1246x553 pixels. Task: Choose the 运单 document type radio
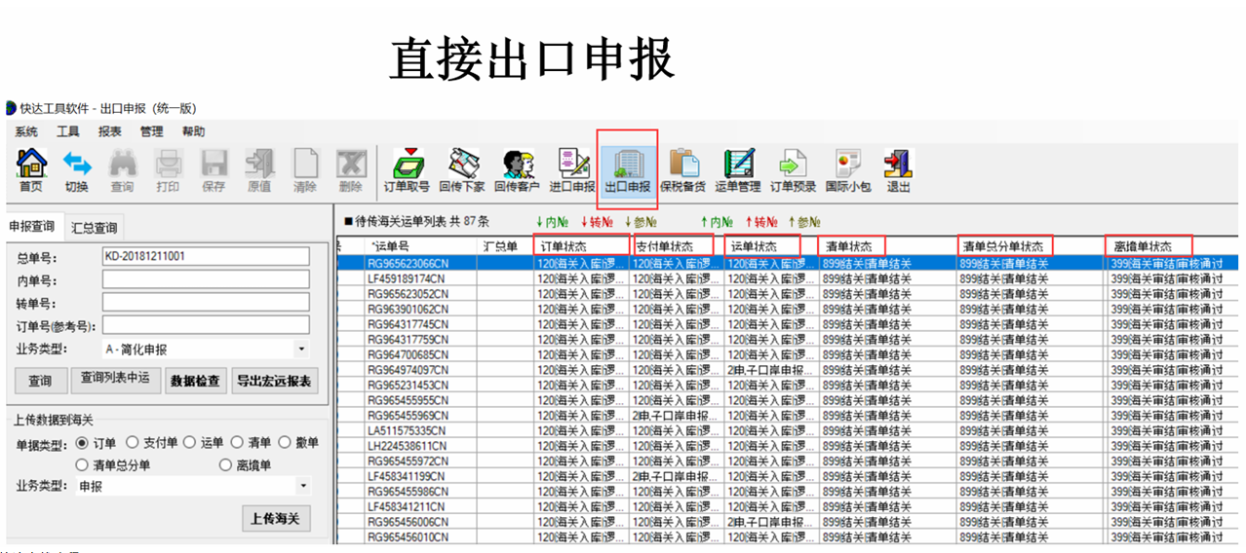pos(190,443)
